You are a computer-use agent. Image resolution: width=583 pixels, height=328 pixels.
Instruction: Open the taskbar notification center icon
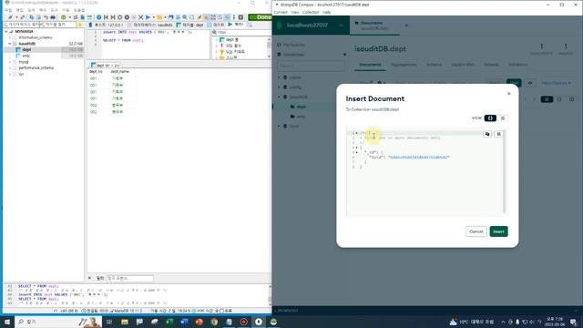click(x=573, y=322)
